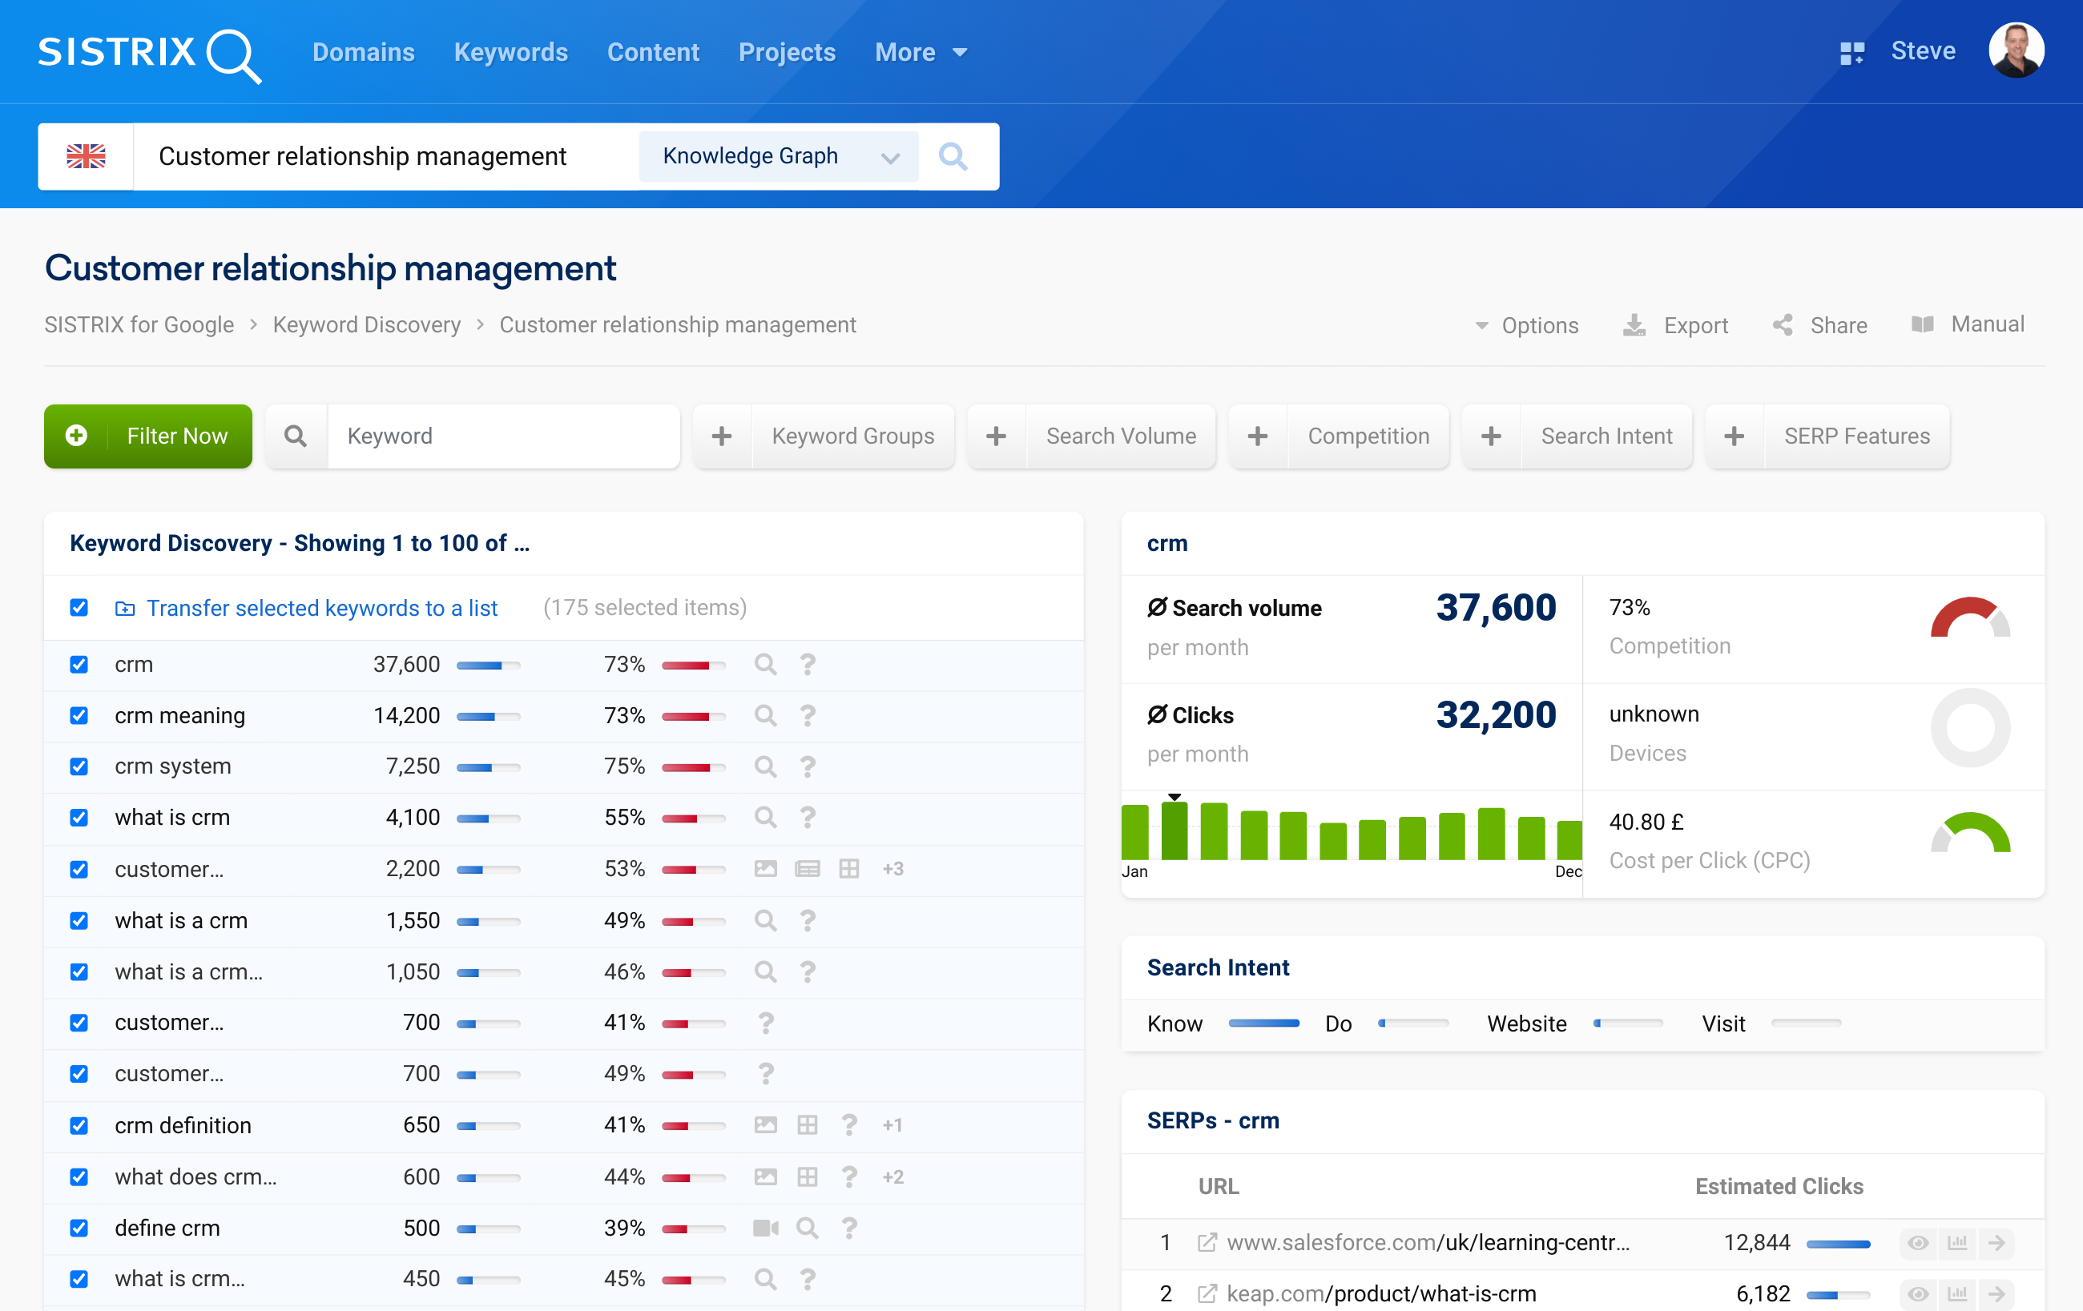Toggle the select-all keywords checkbox

coord(79,608)
